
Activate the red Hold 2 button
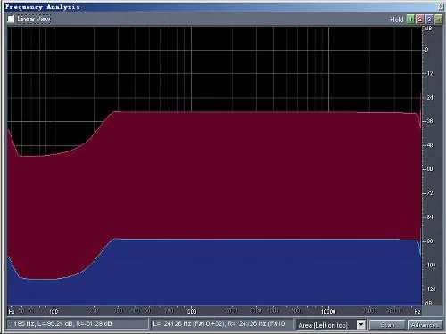[420, 20]
